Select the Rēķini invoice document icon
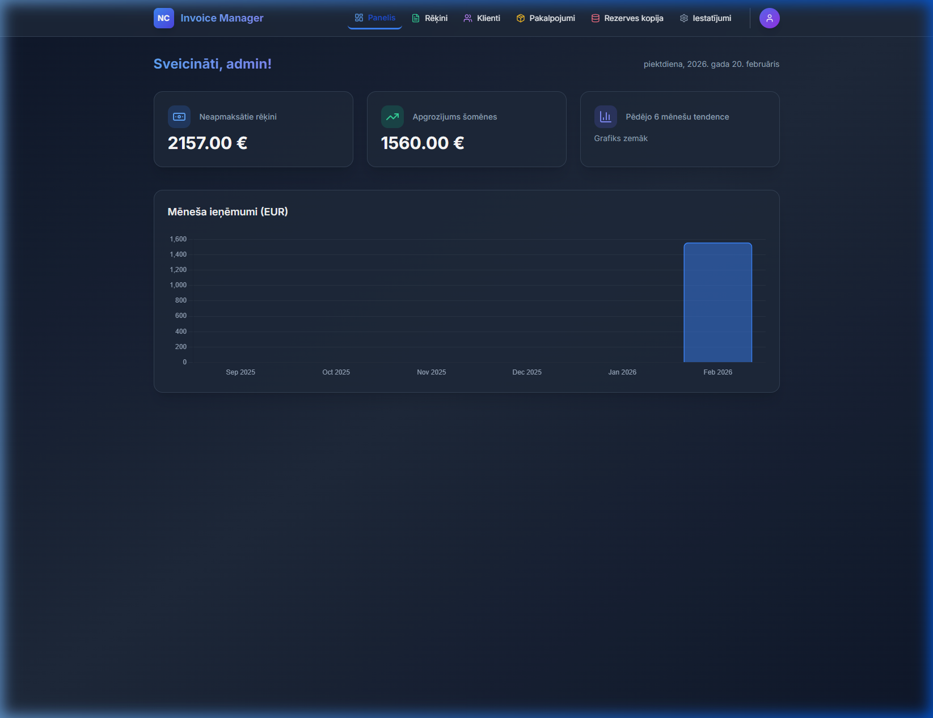The height and width of the screenshot is (718, 933). 416,18
